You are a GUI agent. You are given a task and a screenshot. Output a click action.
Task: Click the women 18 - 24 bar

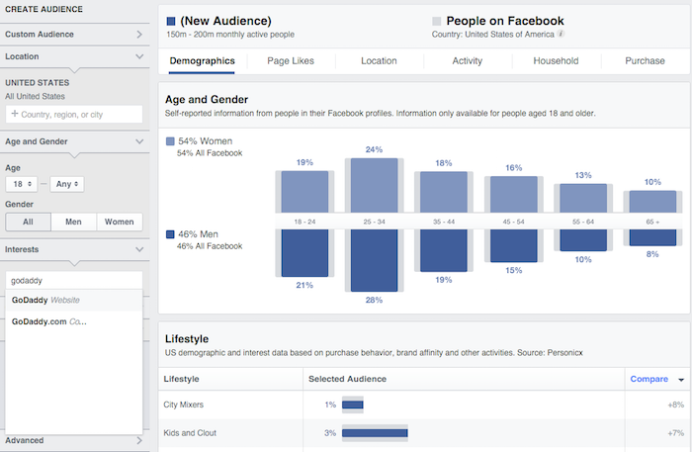click(x=304, y=192)
